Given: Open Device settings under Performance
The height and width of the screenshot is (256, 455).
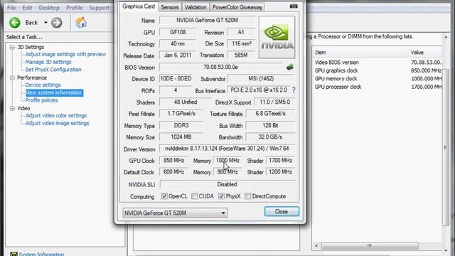Looking at the screenshot, I should [x=43, y=85].
